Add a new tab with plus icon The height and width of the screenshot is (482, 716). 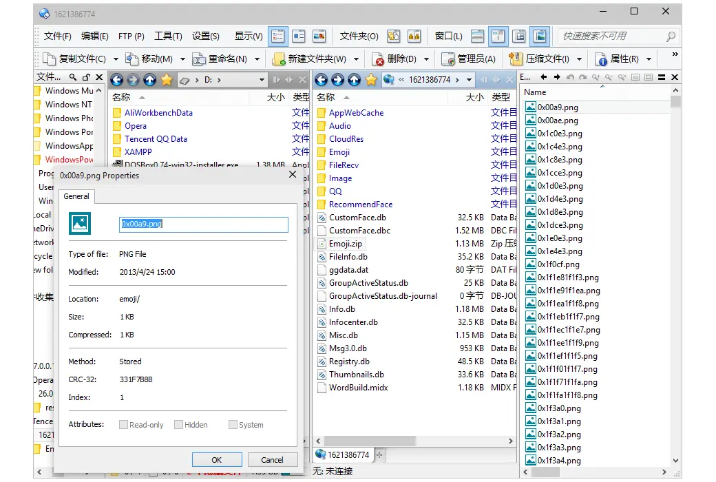coord(379,454)
